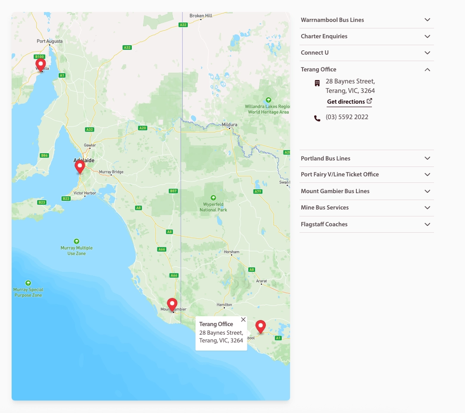Click the Whyalla map pin
This screenshot has width=465, height=413.
click(41, 64)
